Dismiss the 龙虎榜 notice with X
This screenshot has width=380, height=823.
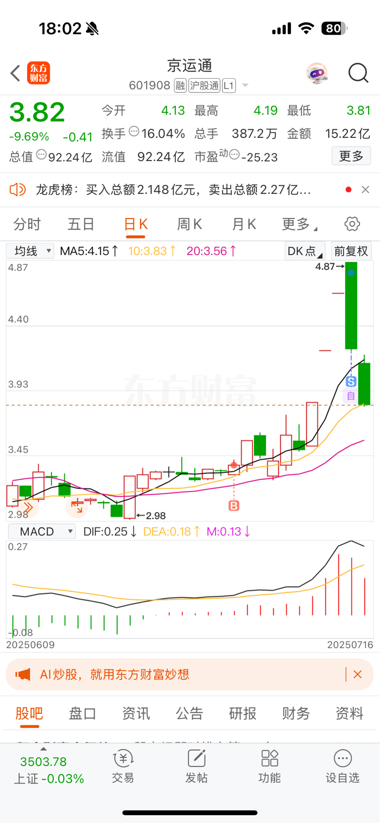coord(365,190)
